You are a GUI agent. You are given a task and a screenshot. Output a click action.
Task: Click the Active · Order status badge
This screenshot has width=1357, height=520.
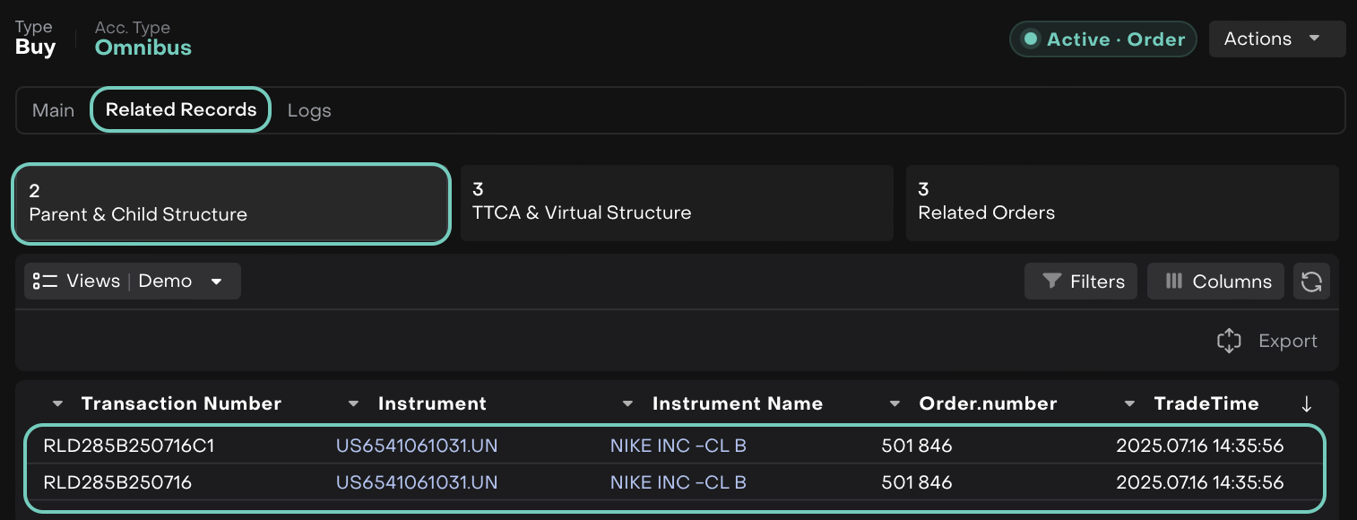[1103, 39]
